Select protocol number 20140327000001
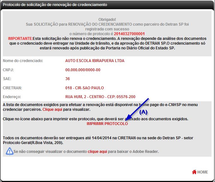The image size is (215, 182). pyautogui.click(x=129, y=34)
